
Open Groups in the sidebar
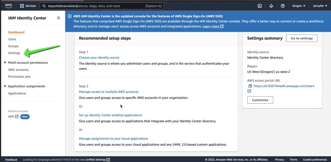coord(13,46)
